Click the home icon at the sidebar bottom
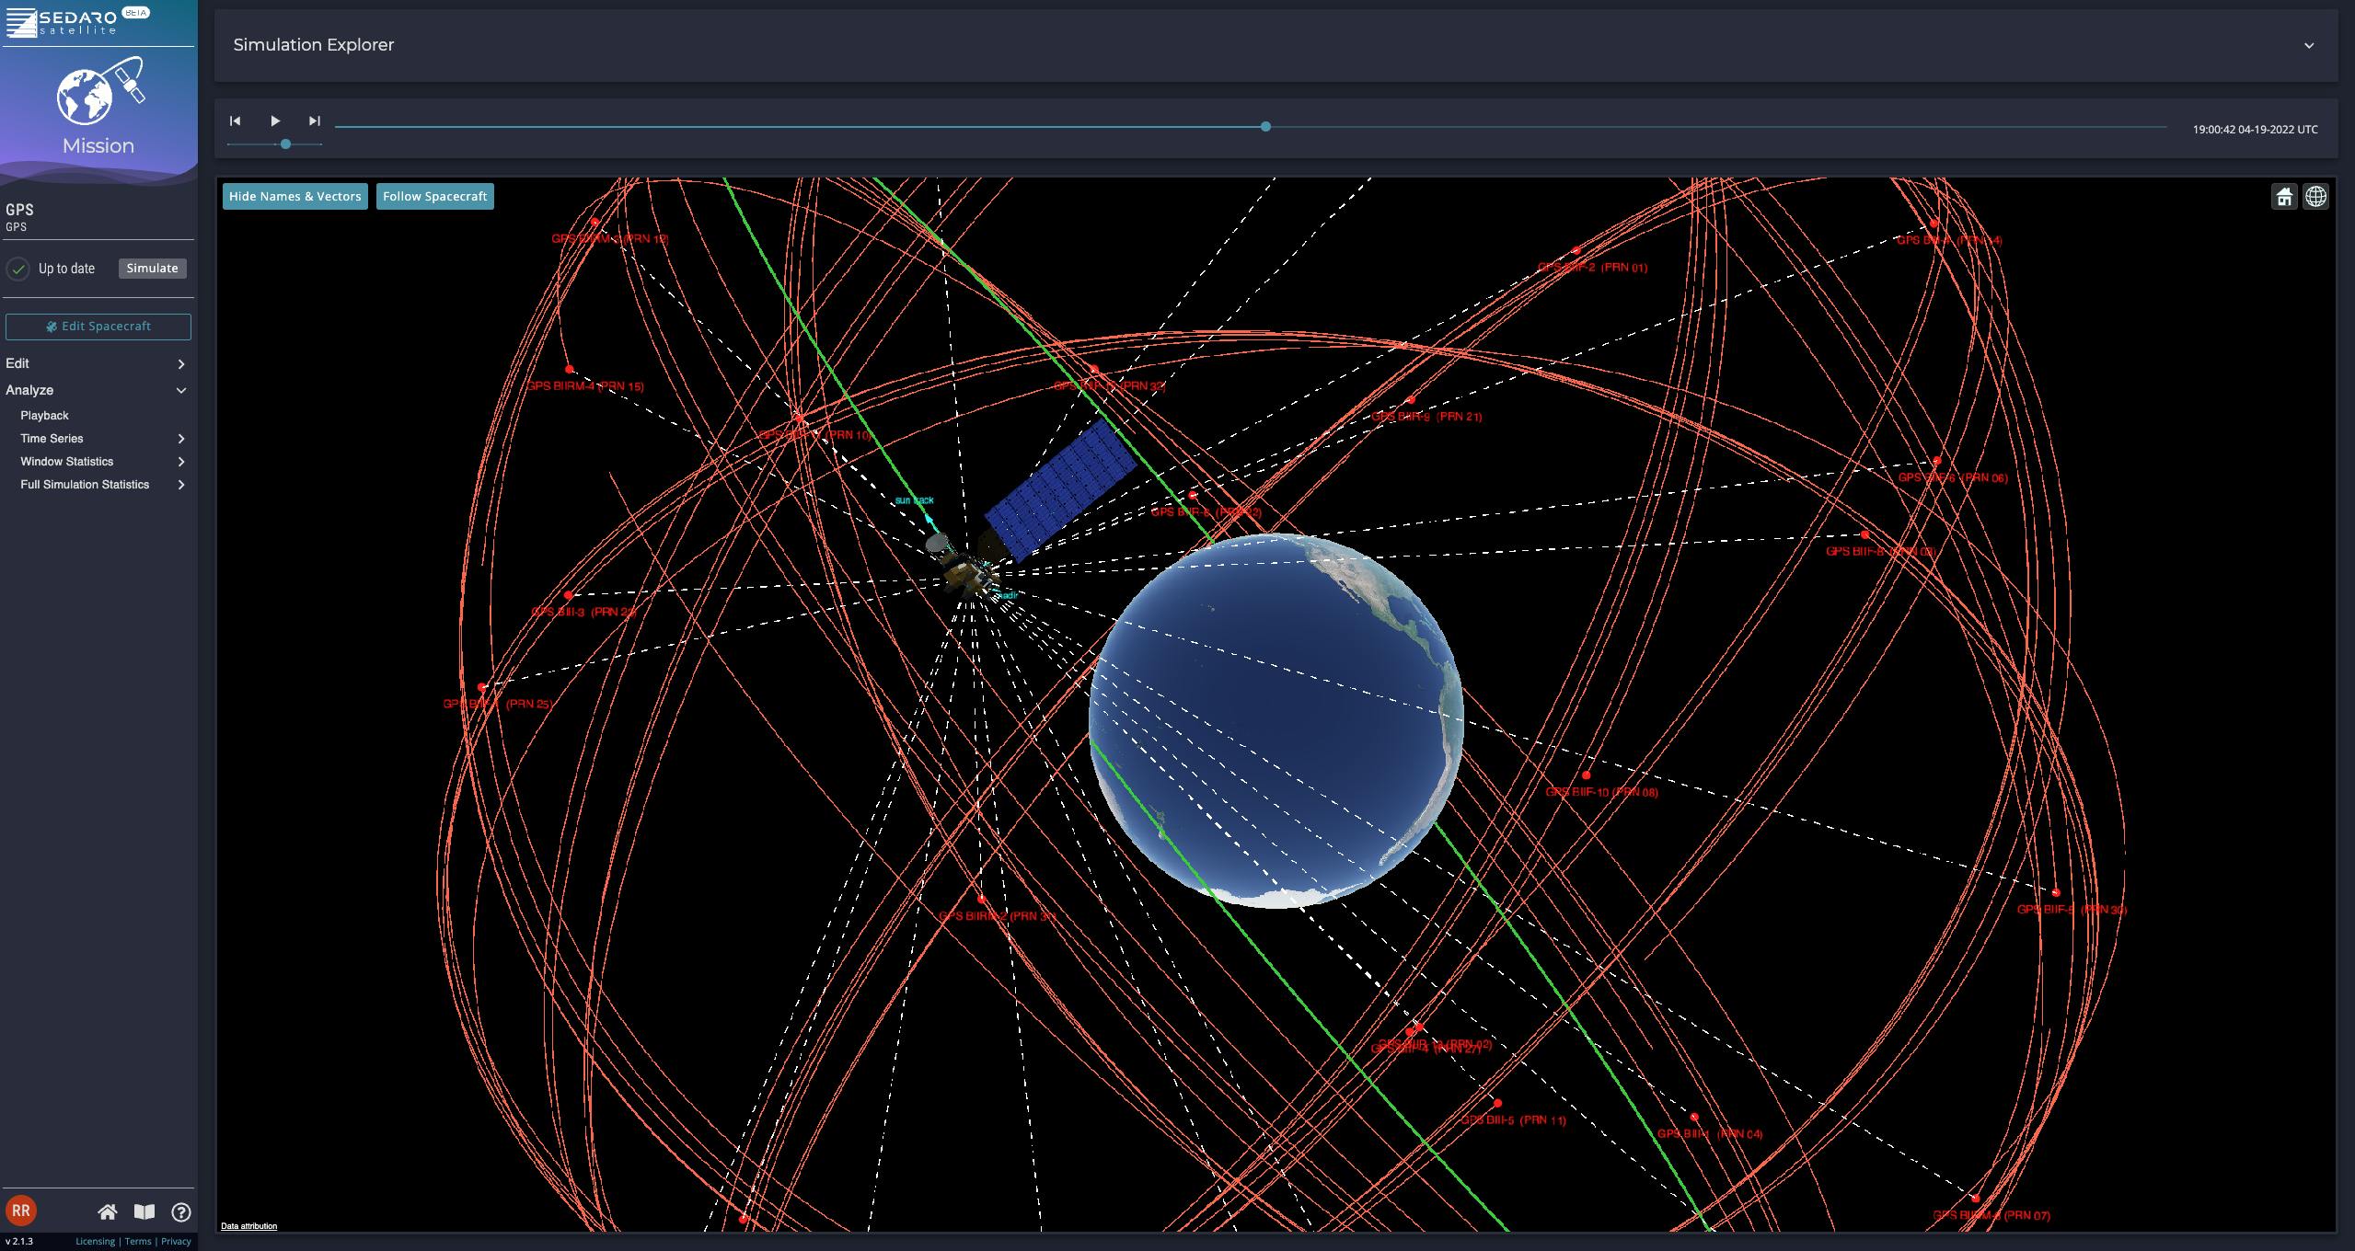This screenshot has width=2355, height=1251. pos(108,1211)
